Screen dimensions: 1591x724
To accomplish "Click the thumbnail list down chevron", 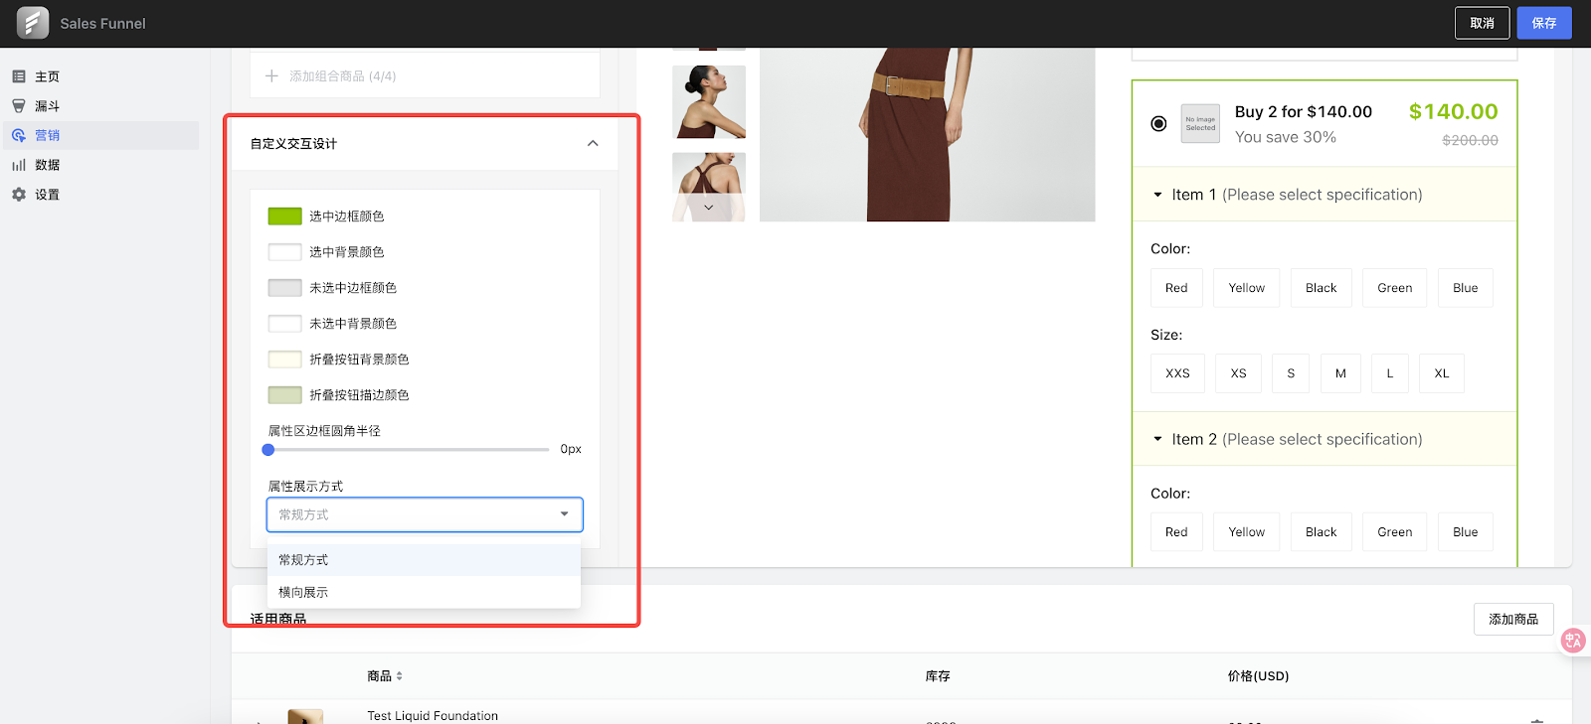I will [x=709, y=208].
